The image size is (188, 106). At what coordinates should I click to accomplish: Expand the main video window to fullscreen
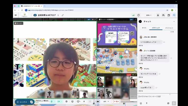(x=95, y=19)
